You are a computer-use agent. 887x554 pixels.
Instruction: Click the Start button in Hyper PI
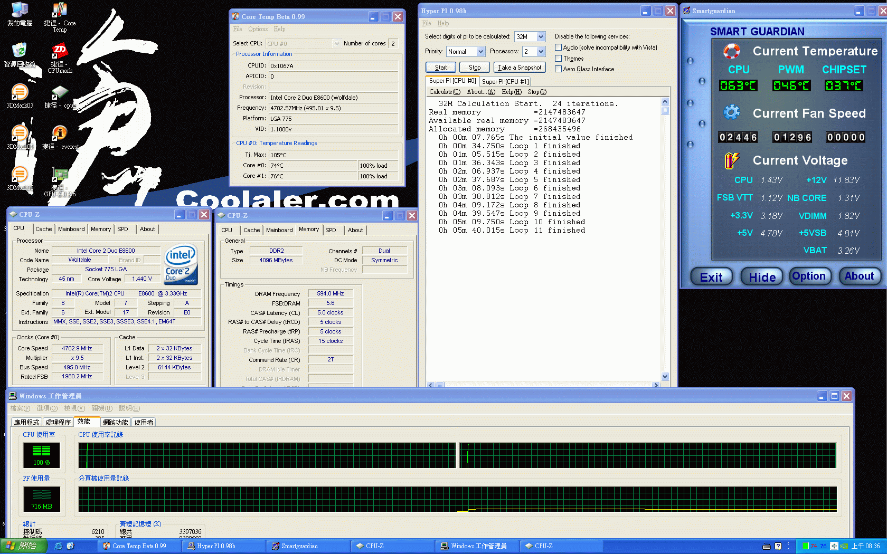(x=441, y=68)
